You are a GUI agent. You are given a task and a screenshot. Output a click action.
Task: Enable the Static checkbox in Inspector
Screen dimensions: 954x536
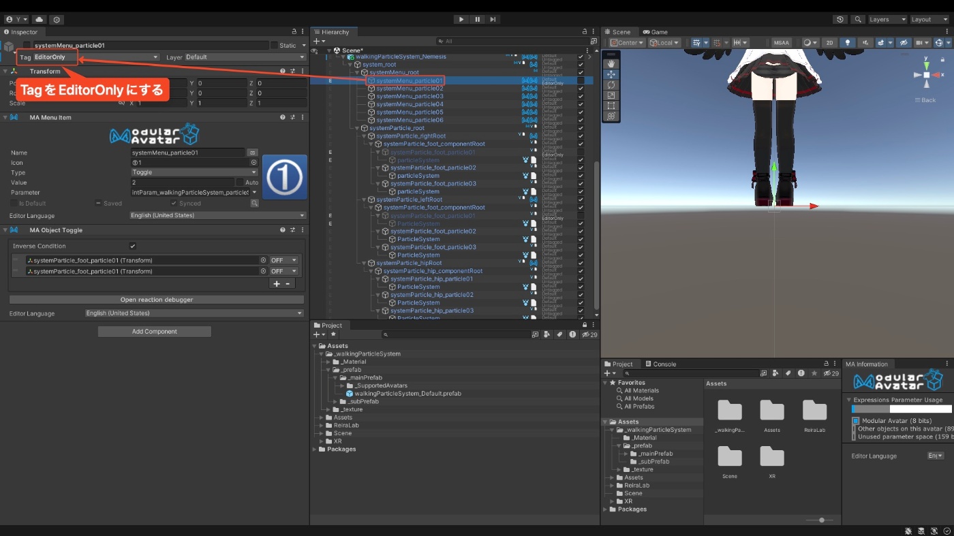pos(274,46)
